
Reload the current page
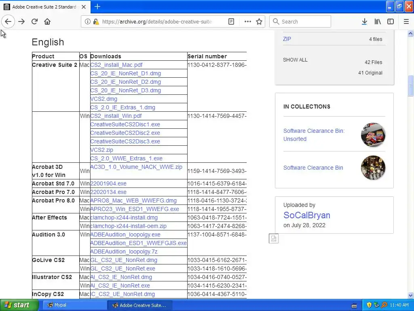click(x=34, y=21)
